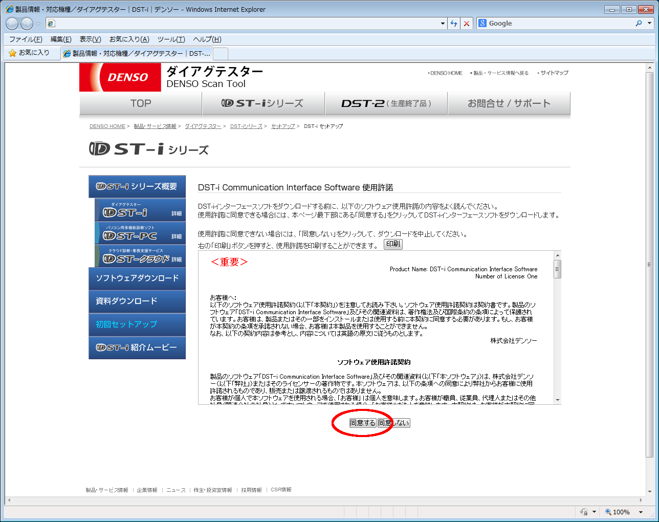
Task: Open the DST-2 (生産終了品) navigation tab
Action: pos(386,103)
